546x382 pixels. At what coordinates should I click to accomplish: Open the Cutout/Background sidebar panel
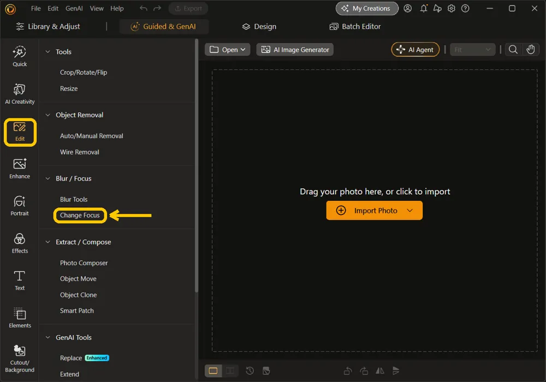click(x=20, y=359)
